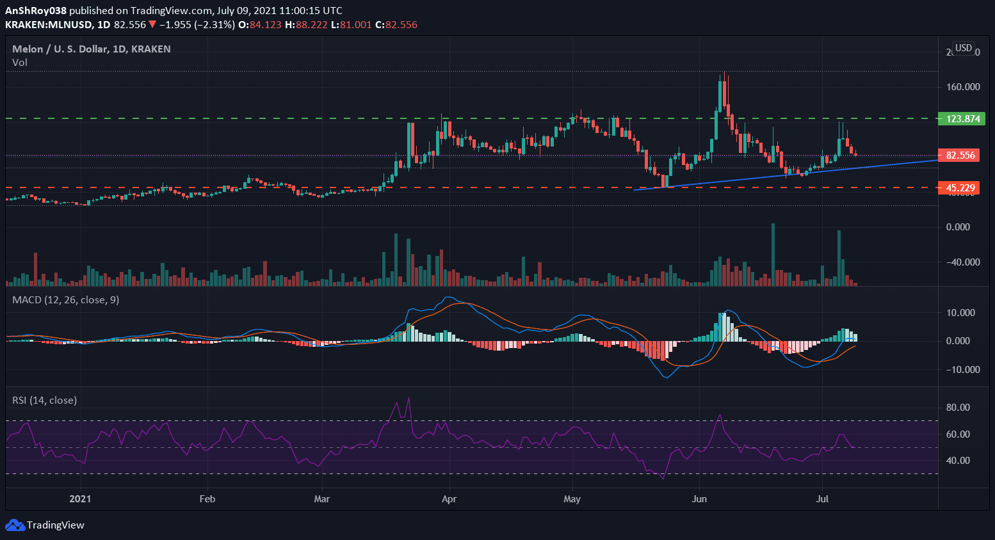This screenshot has height=540, width=995.
Task: Click the Vol indicator label
Action: [x=19, y=62]
